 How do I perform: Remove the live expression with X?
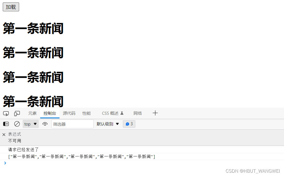click(x=4, y=134)
